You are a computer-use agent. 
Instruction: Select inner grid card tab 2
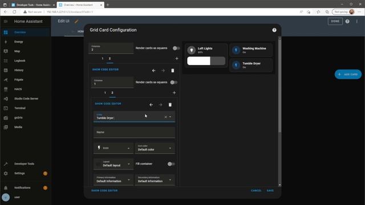point(112,93)
